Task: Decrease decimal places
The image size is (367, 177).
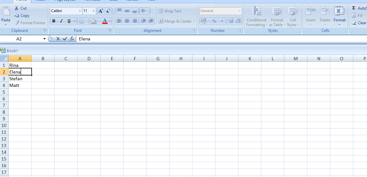Action: (x=238, y=21)
